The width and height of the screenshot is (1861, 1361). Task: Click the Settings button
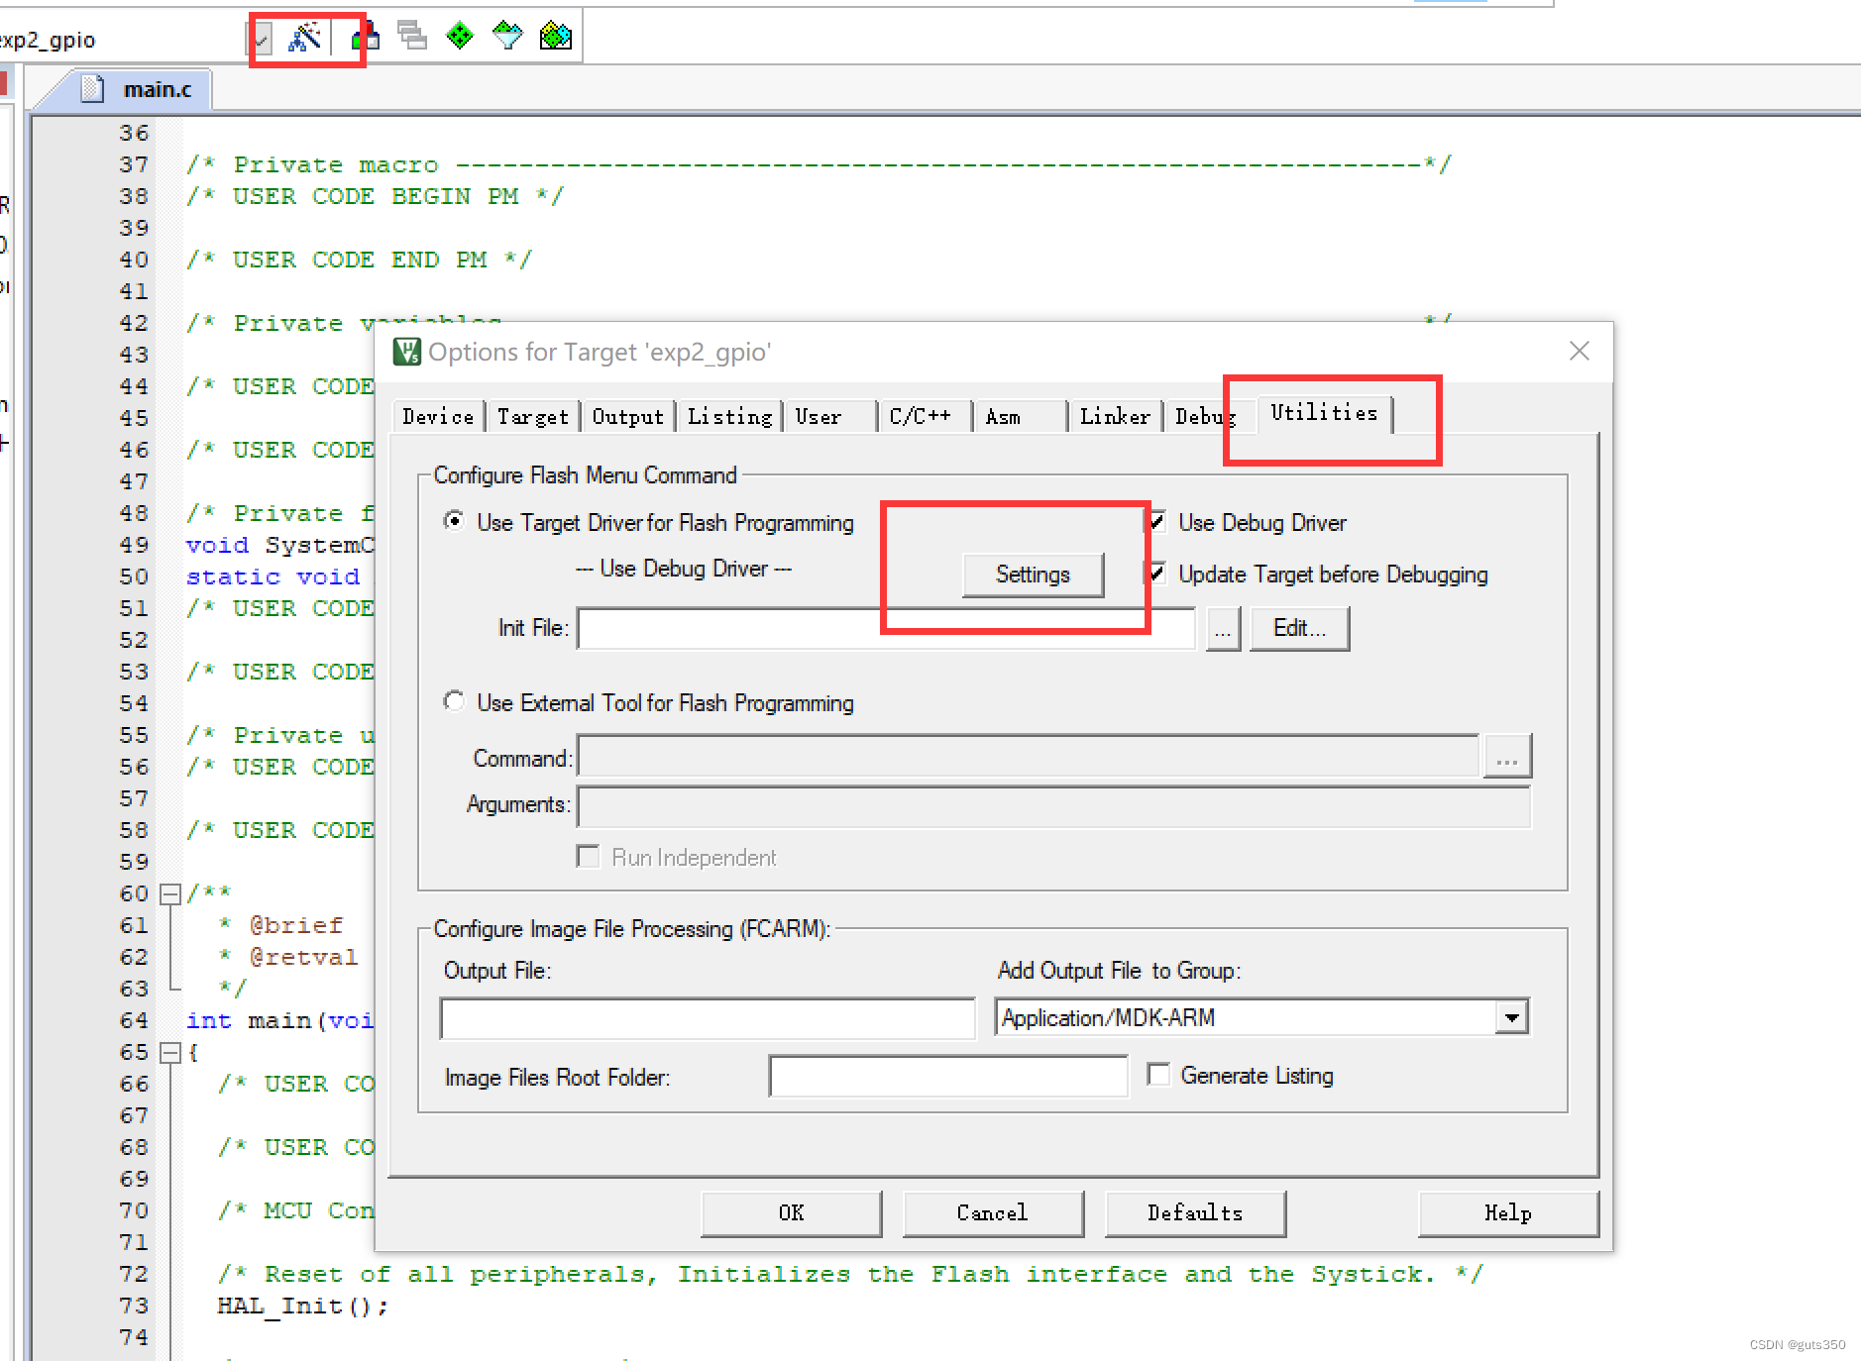(1033, 575)
